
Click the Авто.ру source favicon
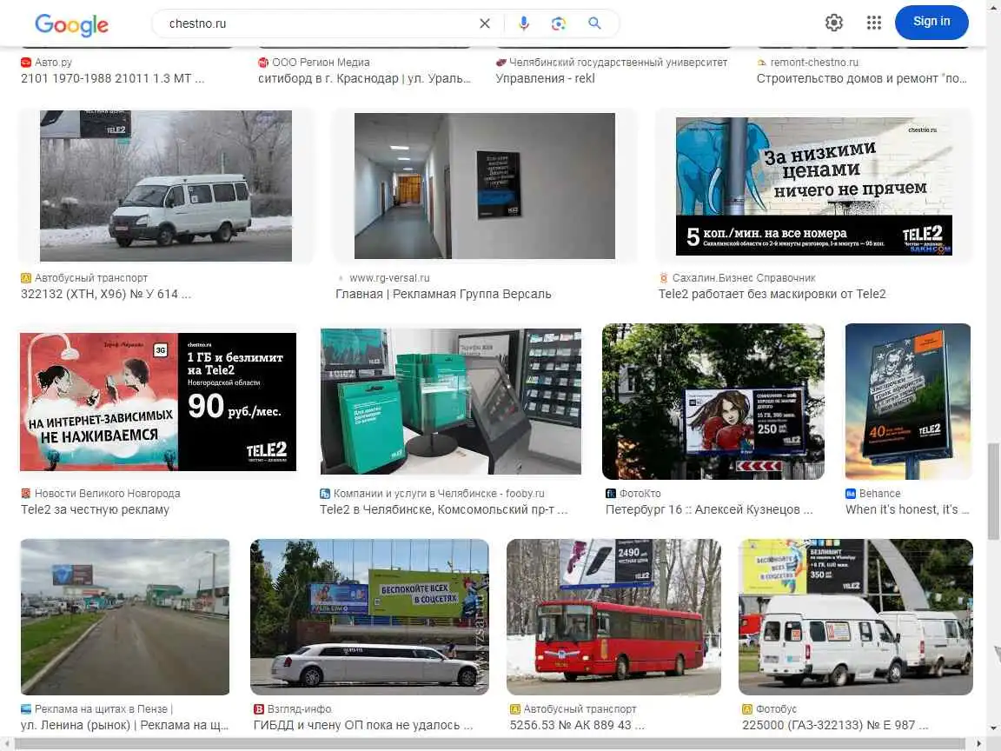click(26, 63)
